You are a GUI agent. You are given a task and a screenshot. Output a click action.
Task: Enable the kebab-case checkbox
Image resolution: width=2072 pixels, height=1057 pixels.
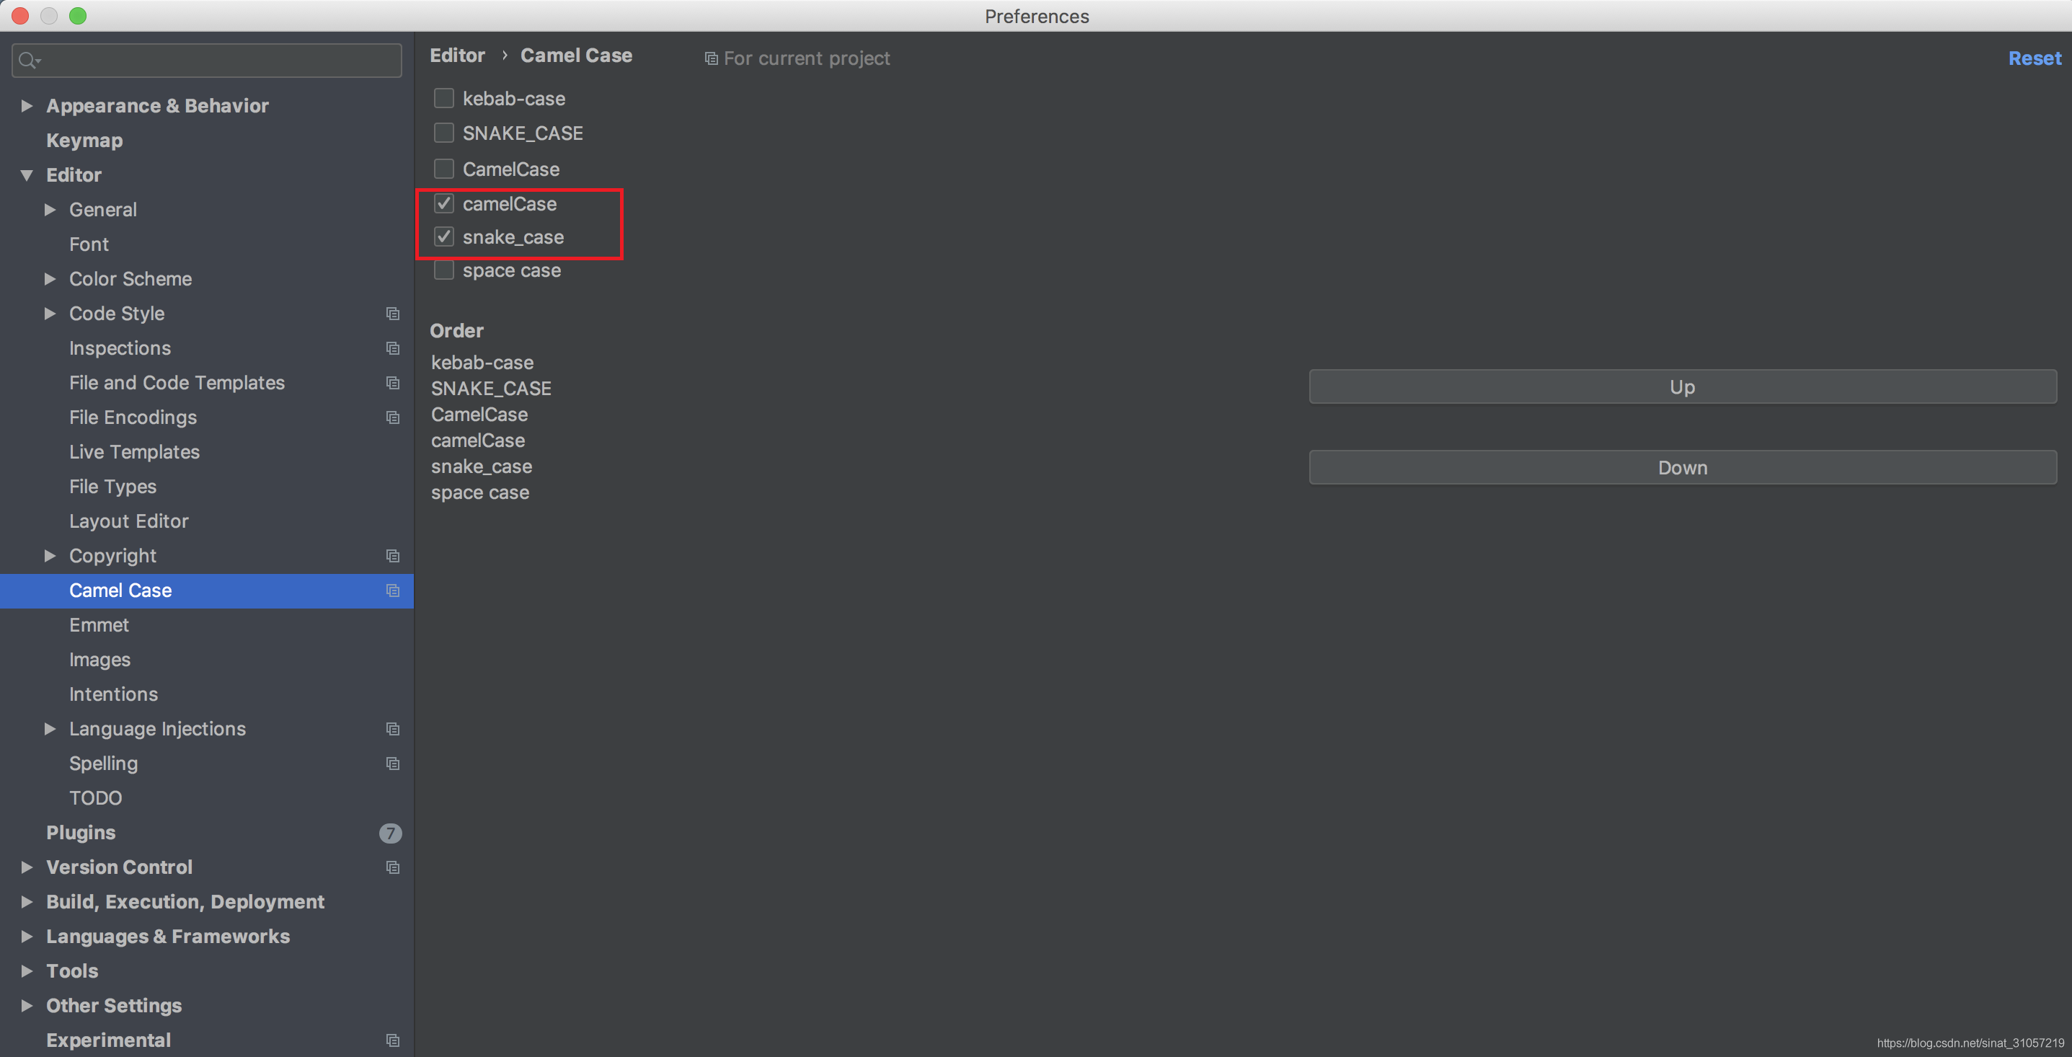[x=444, y=97]
